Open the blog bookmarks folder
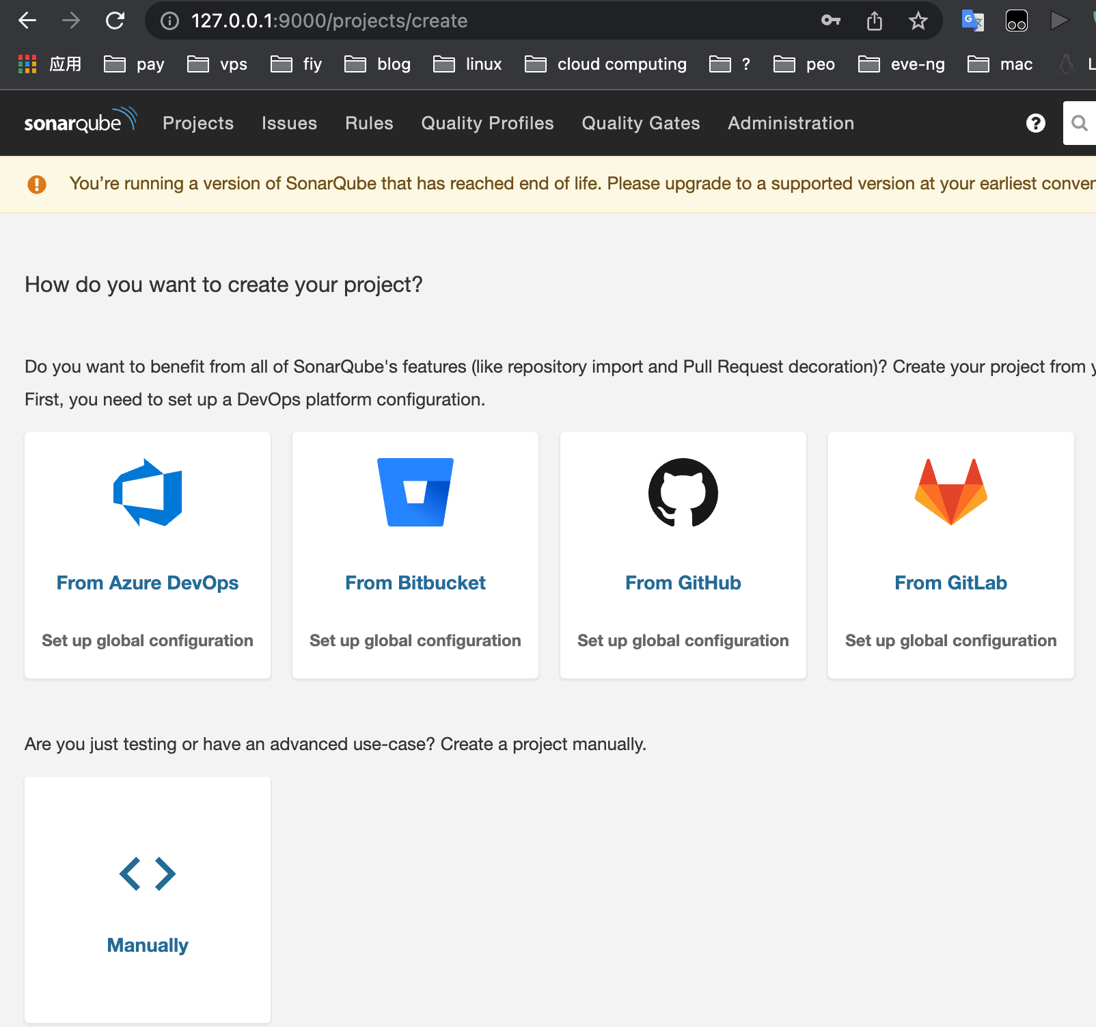Image resolution: width=1096 pixels, height=1027 pixels. [x=377, y=64]
